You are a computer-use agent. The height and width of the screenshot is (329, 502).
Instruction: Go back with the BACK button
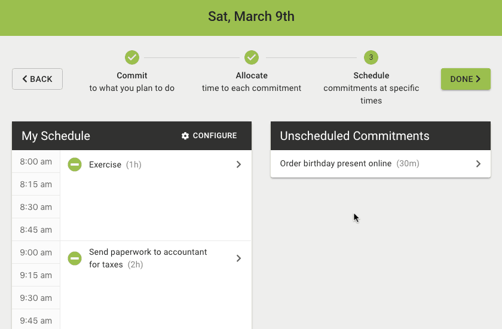[38, 79]
